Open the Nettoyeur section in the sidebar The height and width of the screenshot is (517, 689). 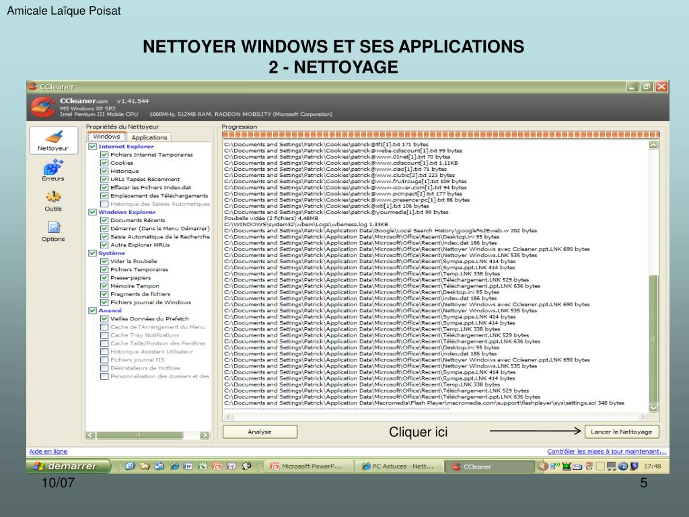53,140
